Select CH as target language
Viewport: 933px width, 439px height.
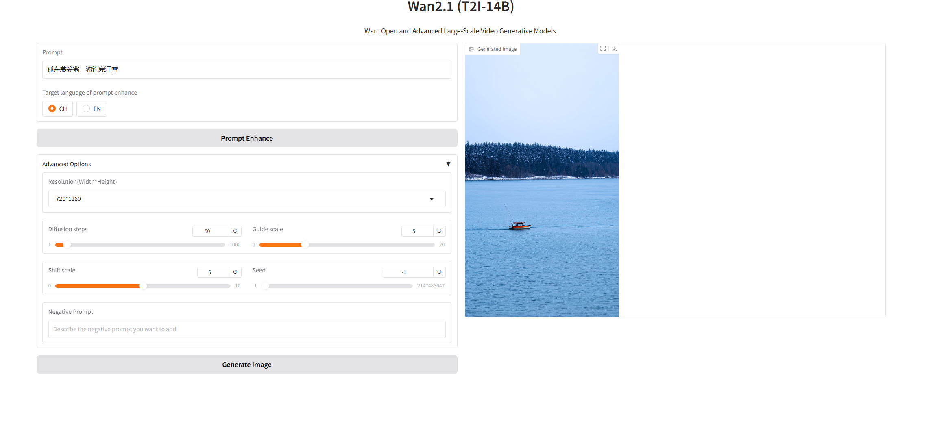pyautogui.click(x=52, y=109)
